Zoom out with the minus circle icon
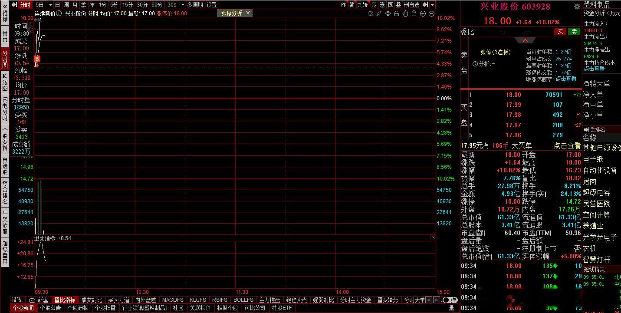Image resolution: width=621 pixels, height=313 pixels. click(x=431, y=13)
